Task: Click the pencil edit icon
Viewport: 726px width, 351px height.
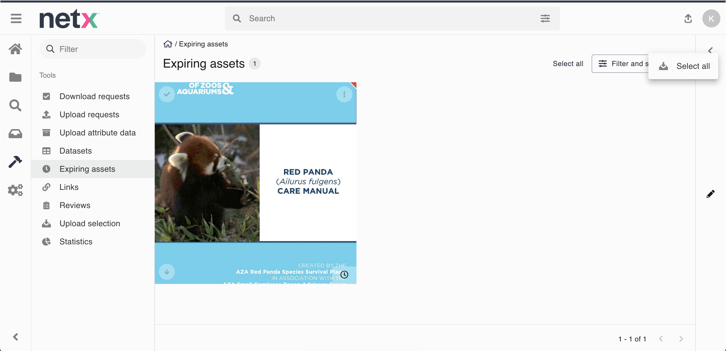Action: tap(710, 194)
